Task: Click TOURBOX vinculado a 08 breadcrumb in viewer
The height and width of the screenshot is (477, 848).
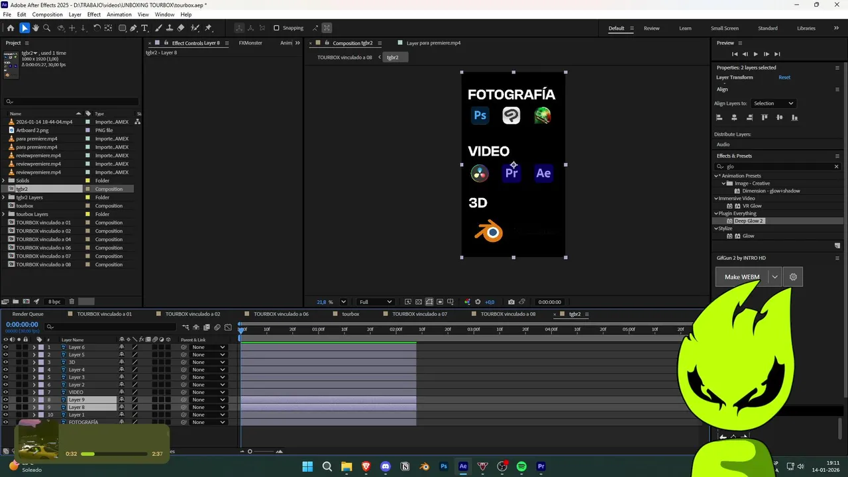Action: 344,58
